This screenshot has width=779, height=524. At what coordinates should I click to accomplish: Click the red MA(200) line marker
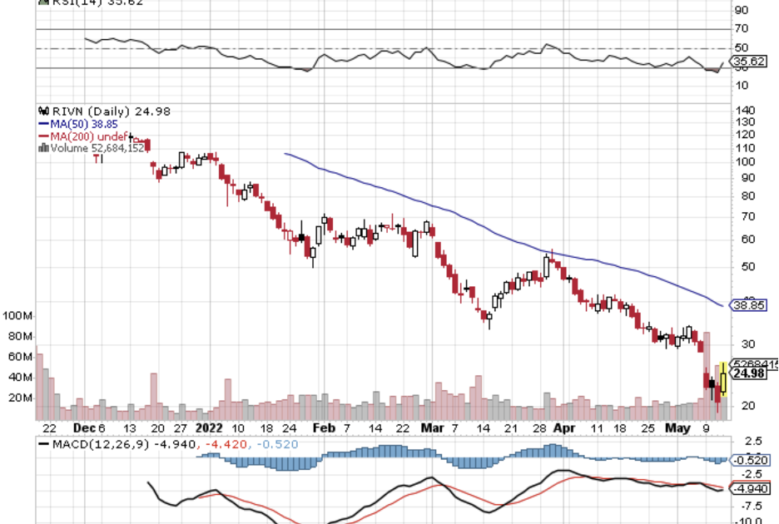tap(44, 136)
